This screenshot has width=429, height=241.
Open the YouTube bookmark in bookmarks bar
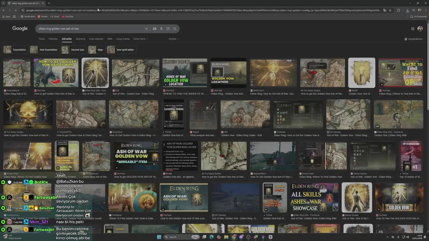click(67, 16)
